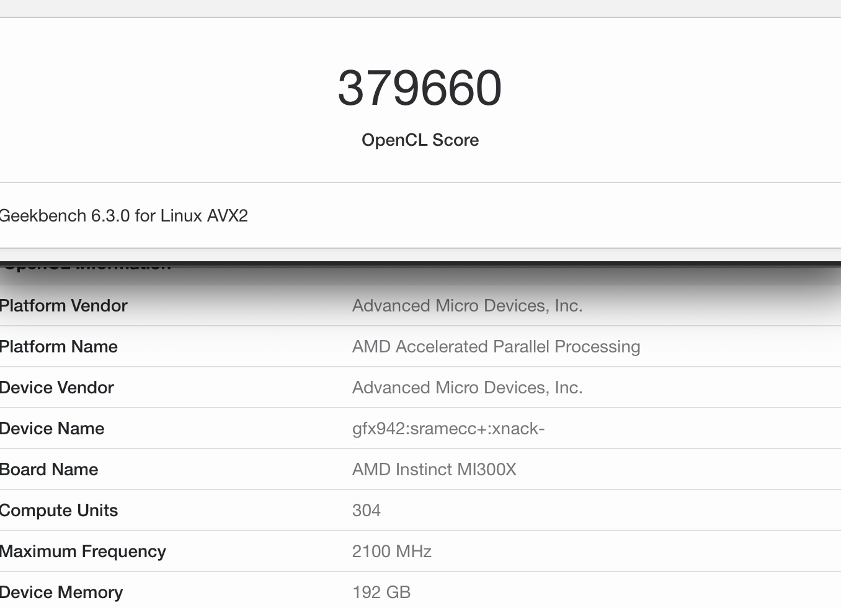
Task: Click the 192 GB device memory value
Action: pyautogui.click(x=381, y=592)
